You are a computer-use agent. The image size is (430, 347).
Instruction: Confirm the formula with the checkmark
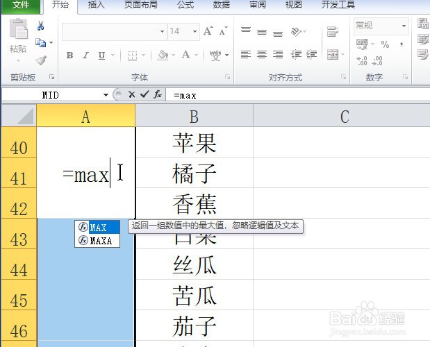click(144, 94)
